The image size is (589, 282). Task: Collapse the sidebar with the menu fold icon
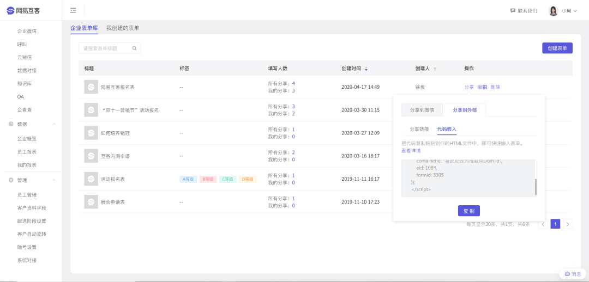click(73, 10)
